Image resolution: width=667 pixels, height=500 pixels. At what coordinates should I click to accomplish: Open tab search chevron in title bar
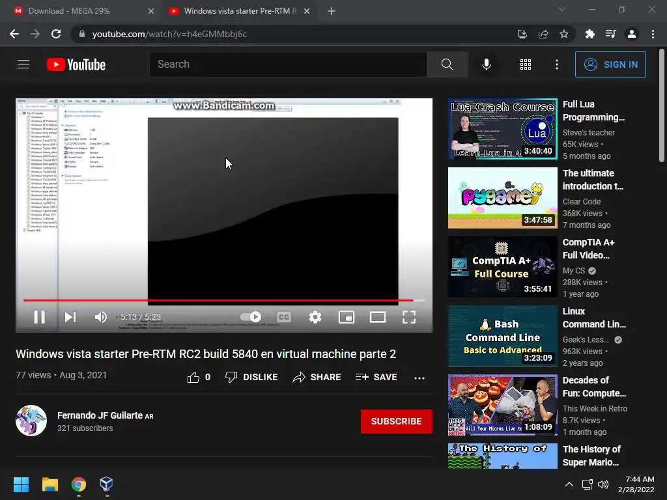coord(562,9)
